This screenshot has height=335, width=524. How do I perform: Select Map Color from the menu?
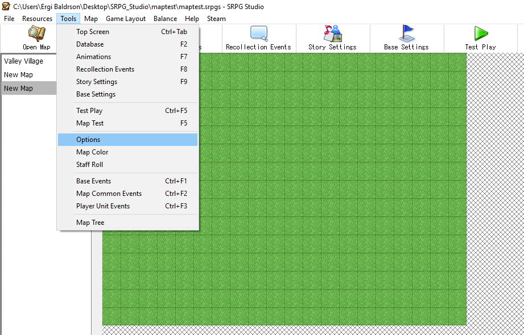tap(92, 152)
